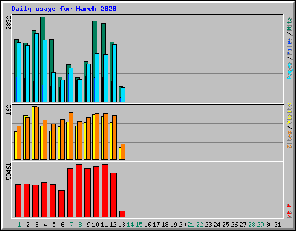Click the red KB bar for day 1
This screenshot has height=231, width=296.
click(x=18, y=201)
